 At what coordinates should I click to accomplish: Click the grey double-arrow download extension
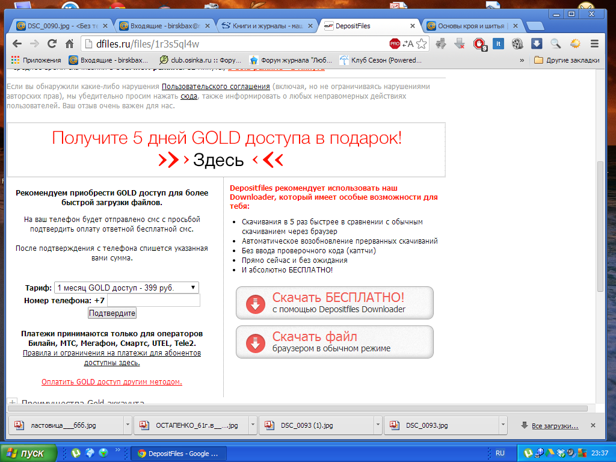441,43
